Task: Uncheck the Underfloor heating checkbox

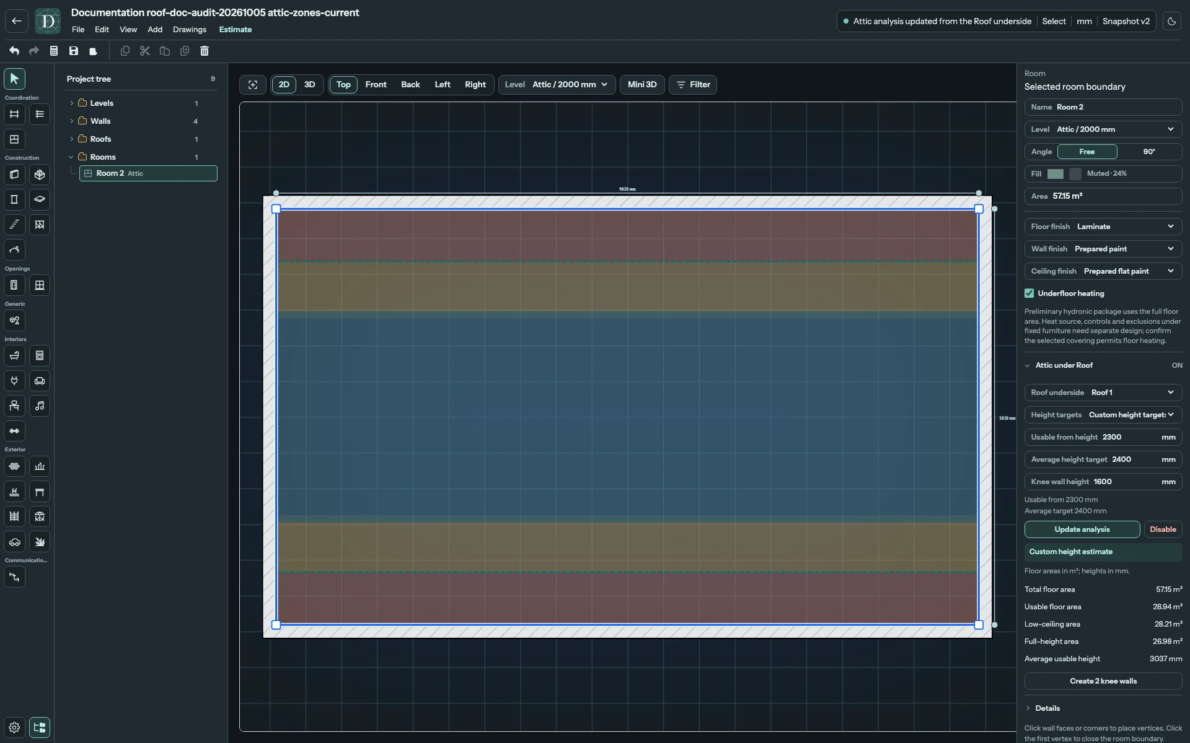Action: click(1029, 293)
